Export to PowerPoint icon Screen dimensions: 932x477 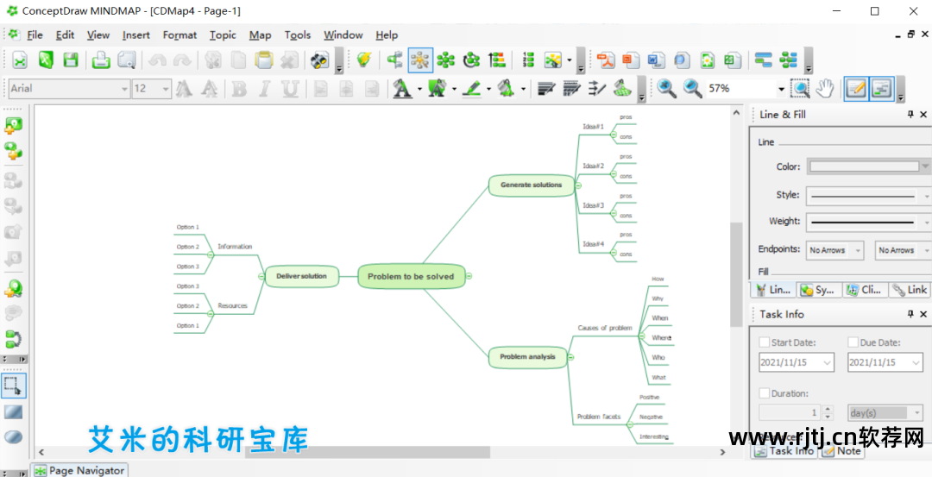pos(631,60)
